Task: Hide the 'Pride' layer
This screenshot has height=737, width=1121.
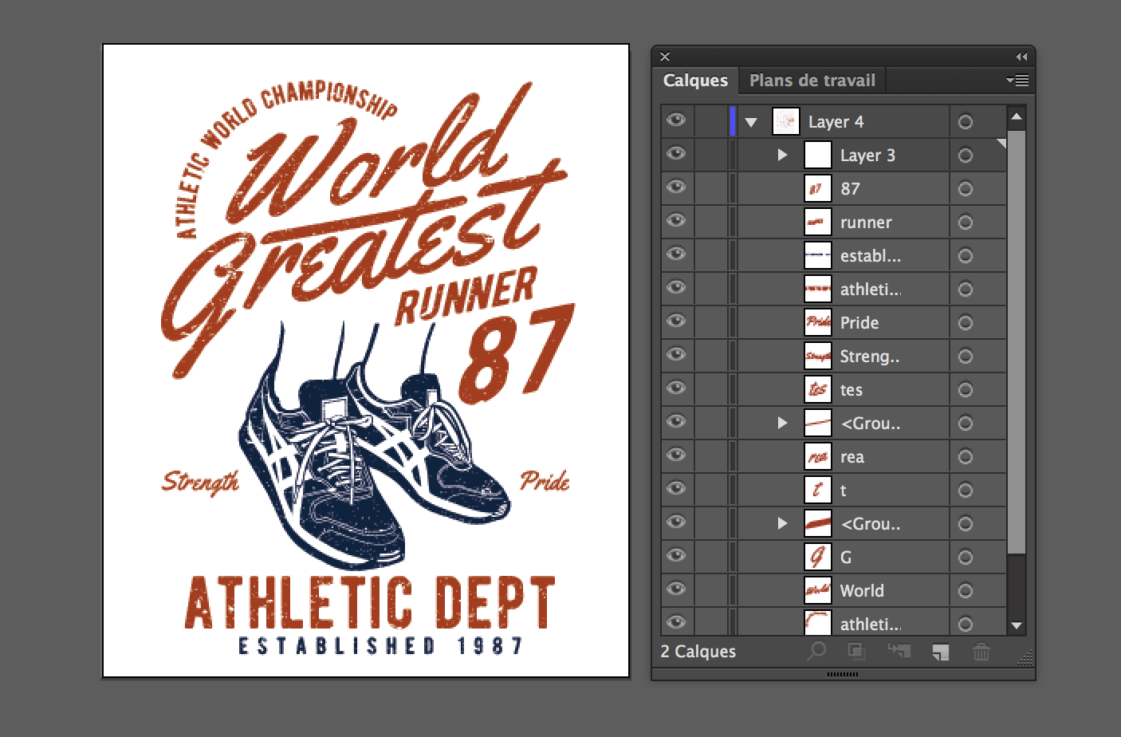Action: [x=676, y=322]
